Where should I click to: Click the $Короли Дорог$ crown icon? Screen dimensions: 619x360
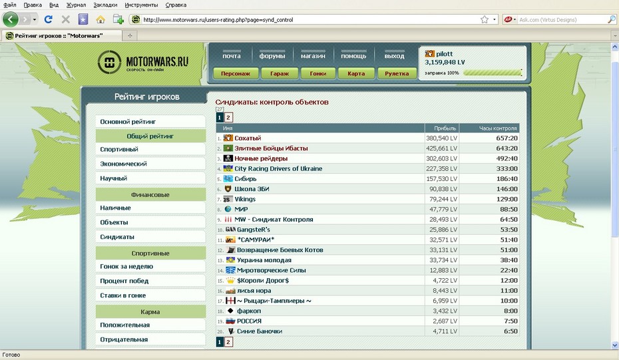click(230, 280)
